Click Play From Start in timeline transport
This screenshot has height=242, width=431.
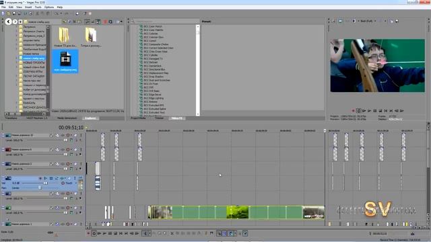click(x=99, y=233)
